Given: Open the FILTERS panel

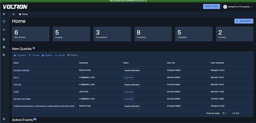Looking at the screenshot, I should (34, 55).
